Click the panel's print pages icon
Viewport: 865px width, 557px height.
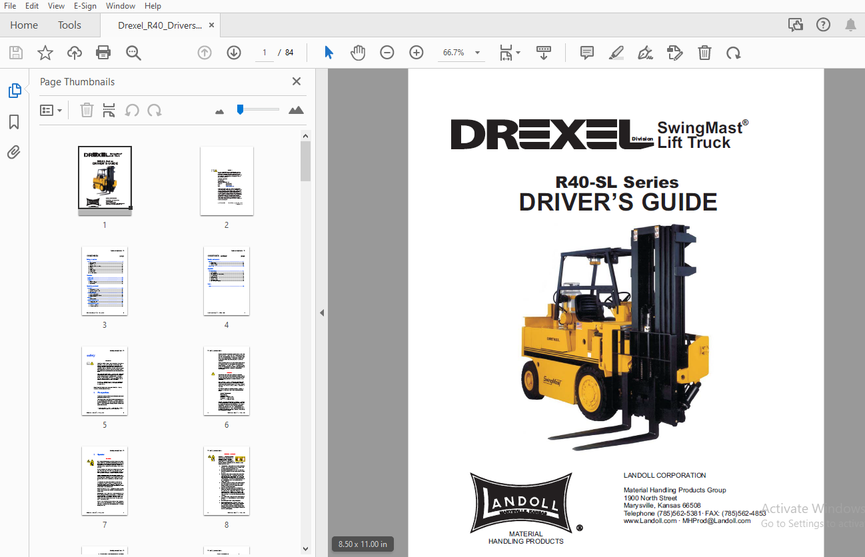(x=109, y=110)
